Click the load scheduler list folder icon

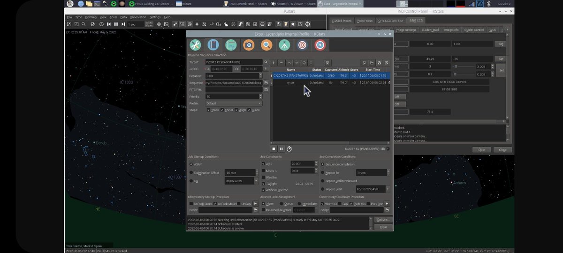372,62
